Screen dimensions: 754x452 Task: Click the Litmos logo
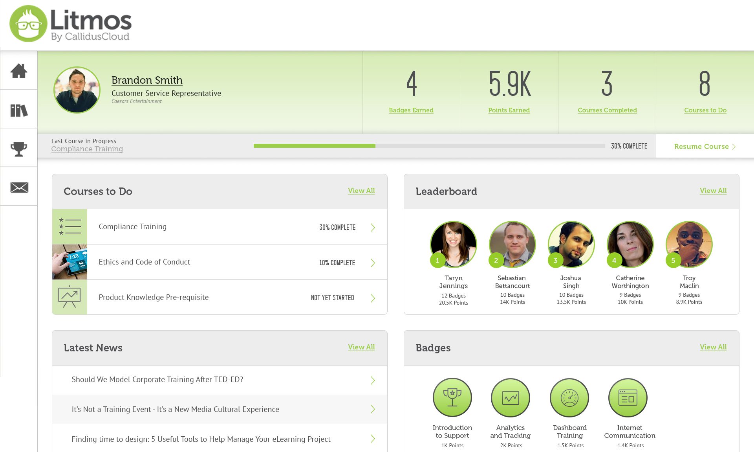click(71, 24)
